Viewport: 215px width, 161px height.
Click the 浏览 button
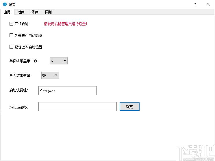pos(129,106)
